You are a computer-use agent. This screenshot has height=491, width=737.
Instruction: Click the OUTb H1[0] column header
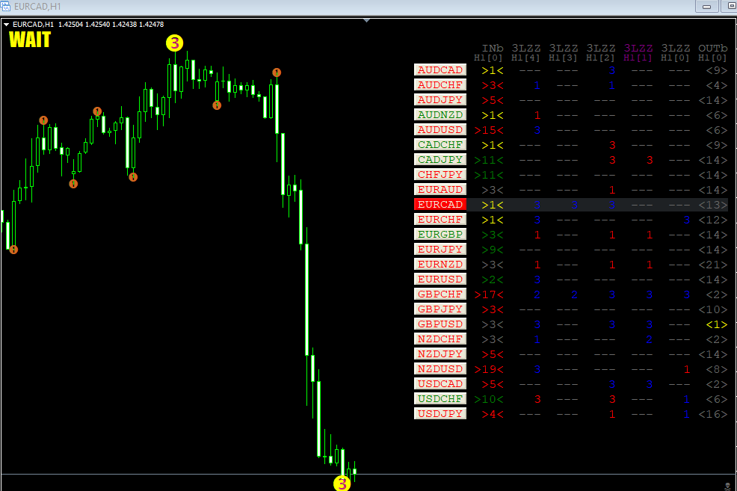pos(712,52)
